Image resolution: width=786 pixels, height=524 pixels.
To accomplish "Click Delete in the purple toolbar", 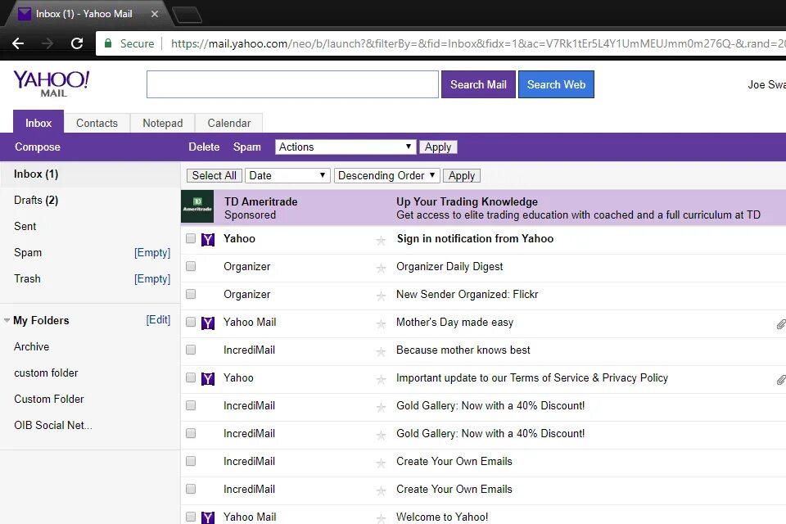I will pyautogui.click(x=204, y=147).
